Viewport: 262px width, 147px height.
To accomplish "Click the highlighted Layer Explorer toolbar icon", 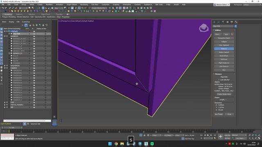I will (x=26, y=25).
